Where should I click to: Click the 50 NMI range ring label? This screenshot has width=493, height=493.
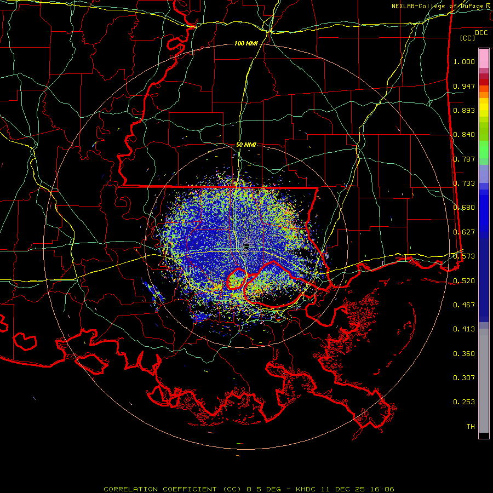(246, 145)
